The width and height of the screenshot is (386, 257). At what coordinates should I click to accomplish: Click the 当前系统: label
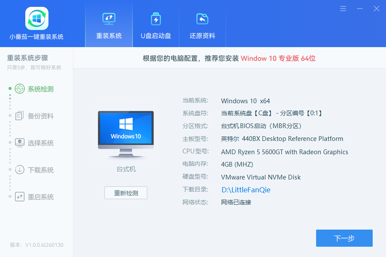[195, 101]
